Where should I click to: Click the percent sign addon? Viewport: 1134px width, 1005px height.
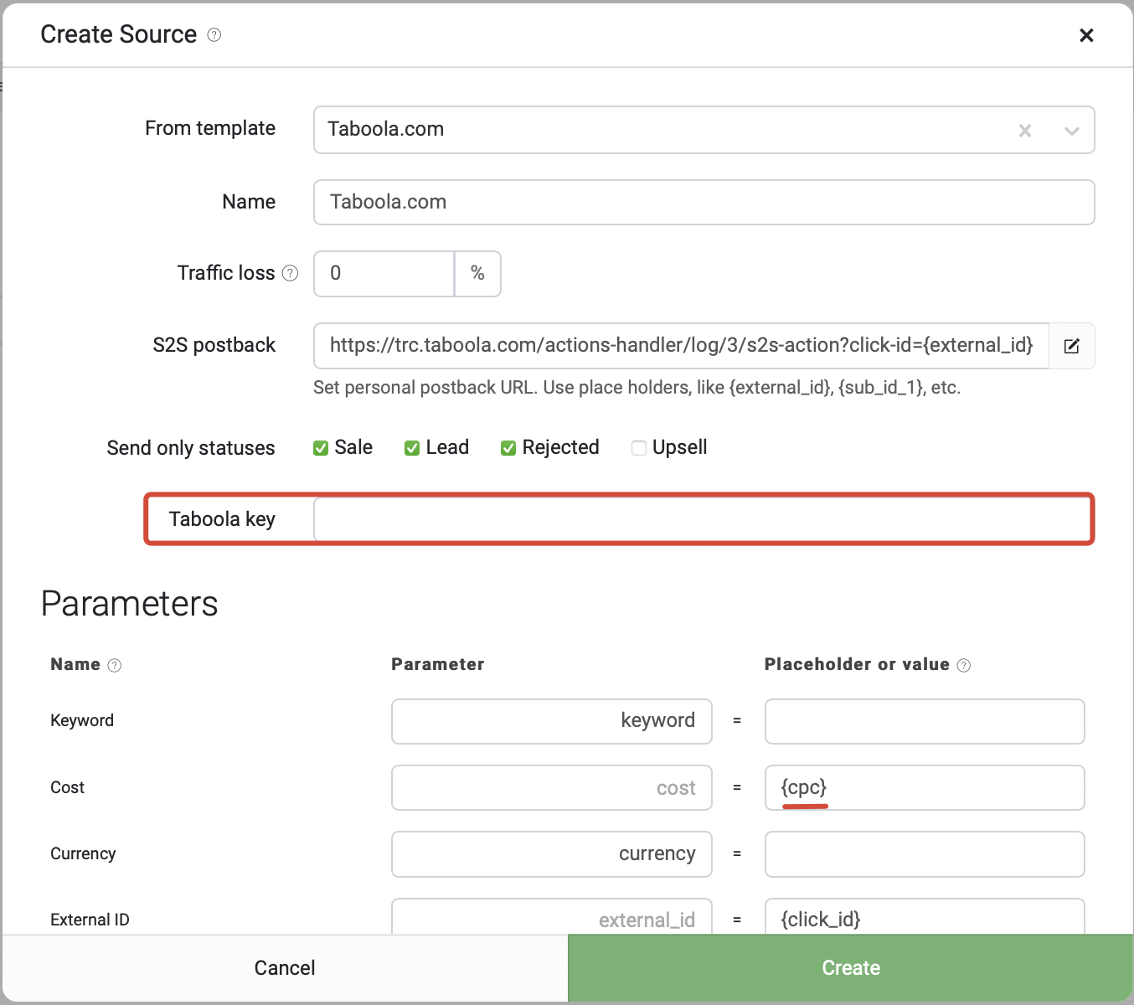coord(477,274)
